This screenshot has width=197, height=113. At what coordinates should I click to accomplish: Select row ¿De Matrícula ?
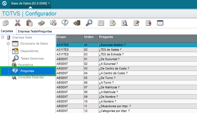126,87
